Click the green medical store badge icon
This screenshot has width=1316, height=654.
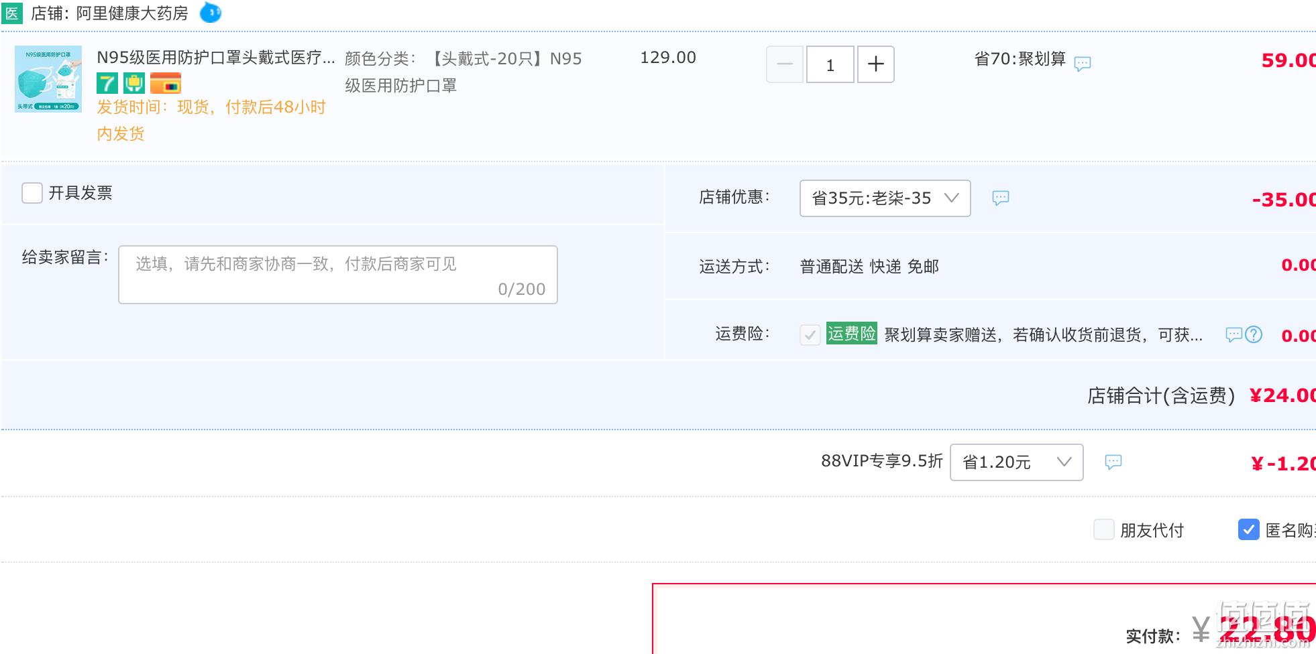[12, 13]
